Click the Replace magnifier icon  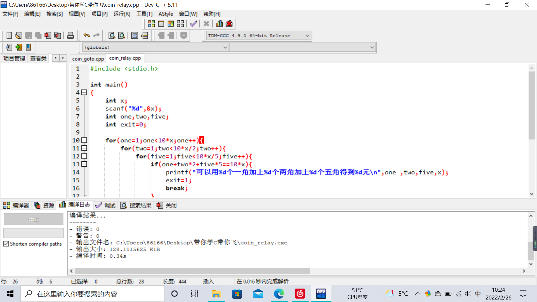click(122, 36)
